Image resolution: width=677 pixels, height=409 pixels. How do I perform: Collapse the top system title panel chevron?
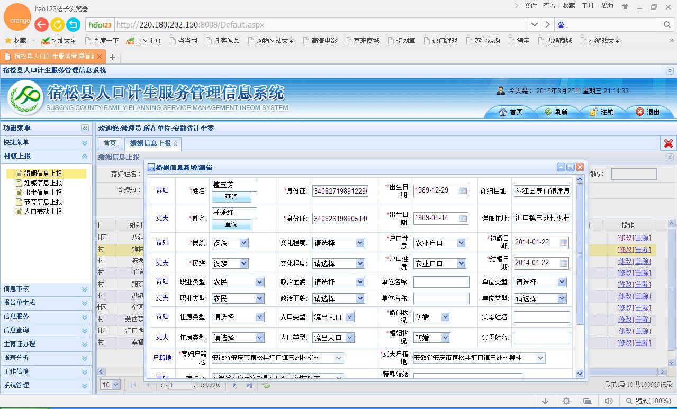[x=670, y=70]
